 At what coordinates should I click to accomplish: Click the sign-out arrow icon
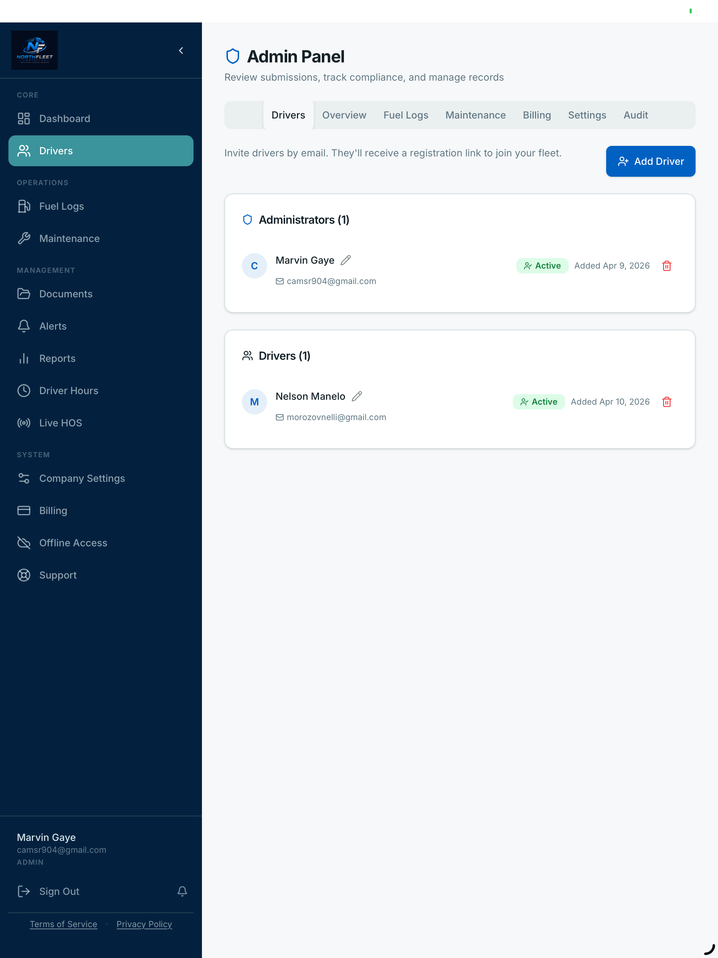tap(24, 891)
